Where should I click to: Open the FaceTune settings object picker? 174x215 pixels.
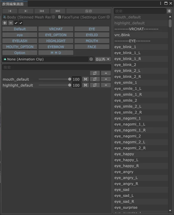[108, 17]
